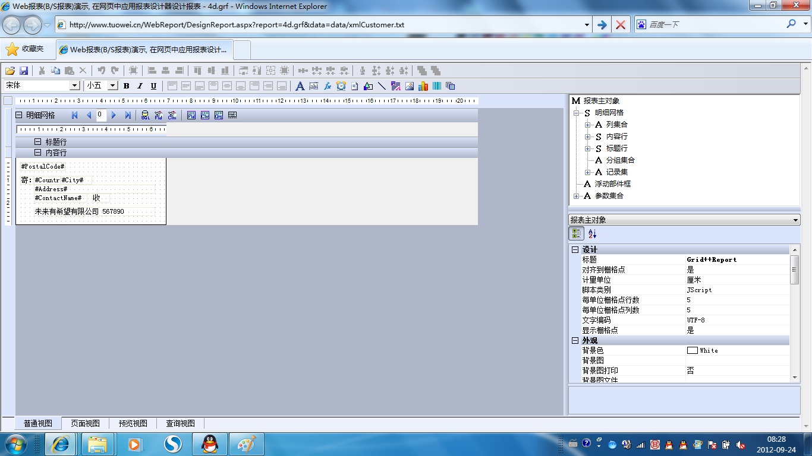Click the Open report folder icon

11,71
